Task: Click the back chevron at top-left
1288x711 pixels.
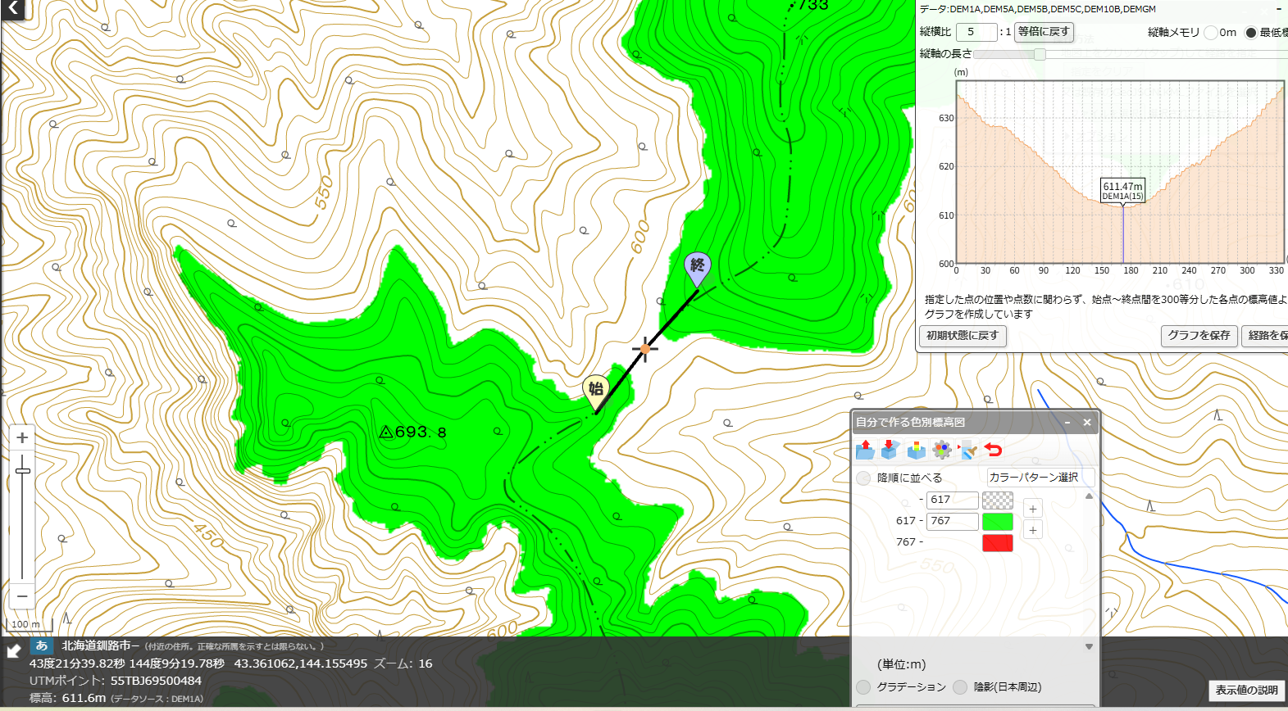Action: pos(13,9)
